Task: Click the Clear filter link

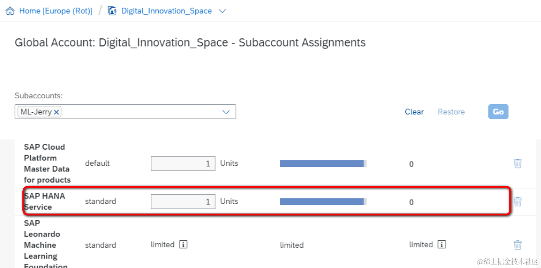Action: click(x=414, y=112)
